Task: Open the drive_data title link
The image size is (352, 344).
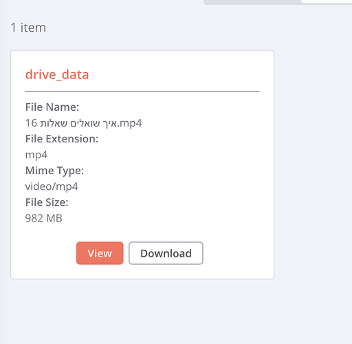Action: click(x=57, y=74)
